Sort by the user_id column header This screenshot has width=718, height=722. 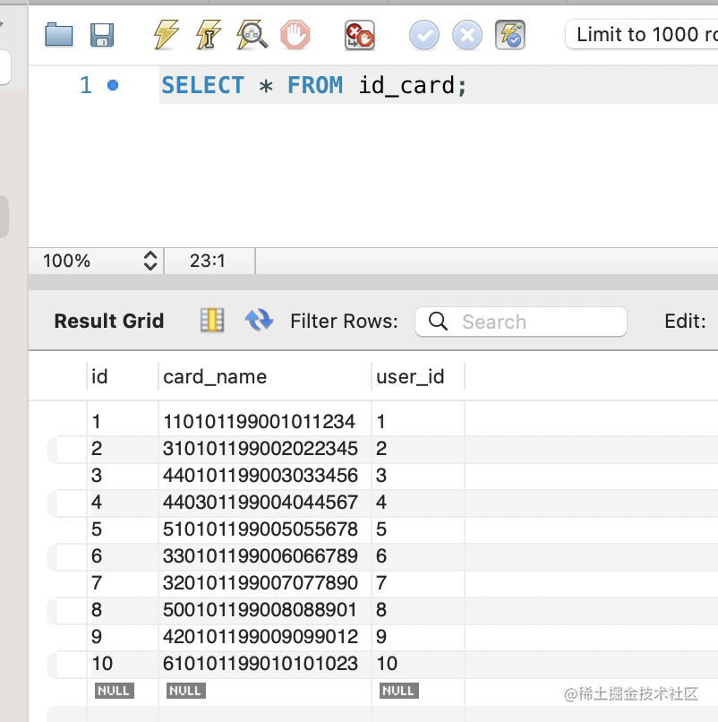tap(410, 376)
